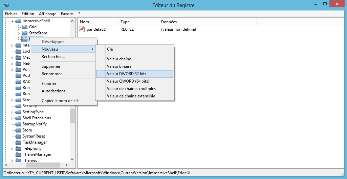
Task: Click Rechercher... in context menu
Action: point(63,57)
